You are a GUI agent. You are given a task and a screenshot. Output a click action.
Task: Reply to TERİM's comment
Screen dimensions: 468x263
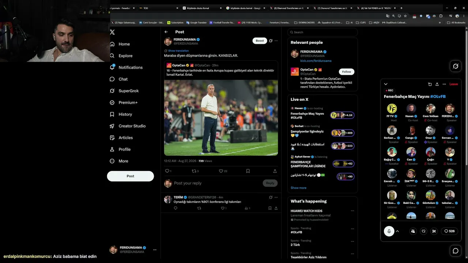pos(175,208)
